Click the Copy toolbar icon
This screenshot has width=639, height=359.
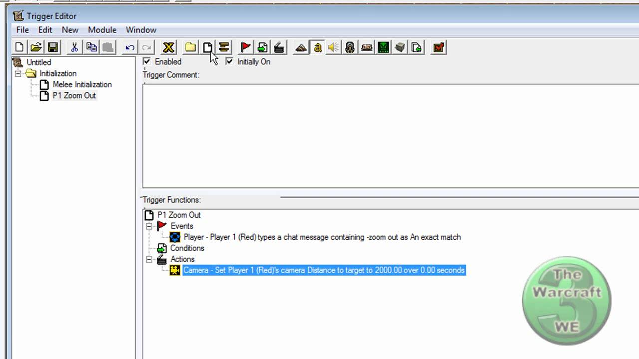click(91, 47)
